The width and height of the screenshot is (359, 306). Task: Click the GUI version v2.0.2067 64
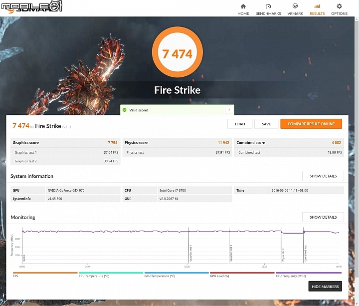pyautogui.click(x=169, y=199)
